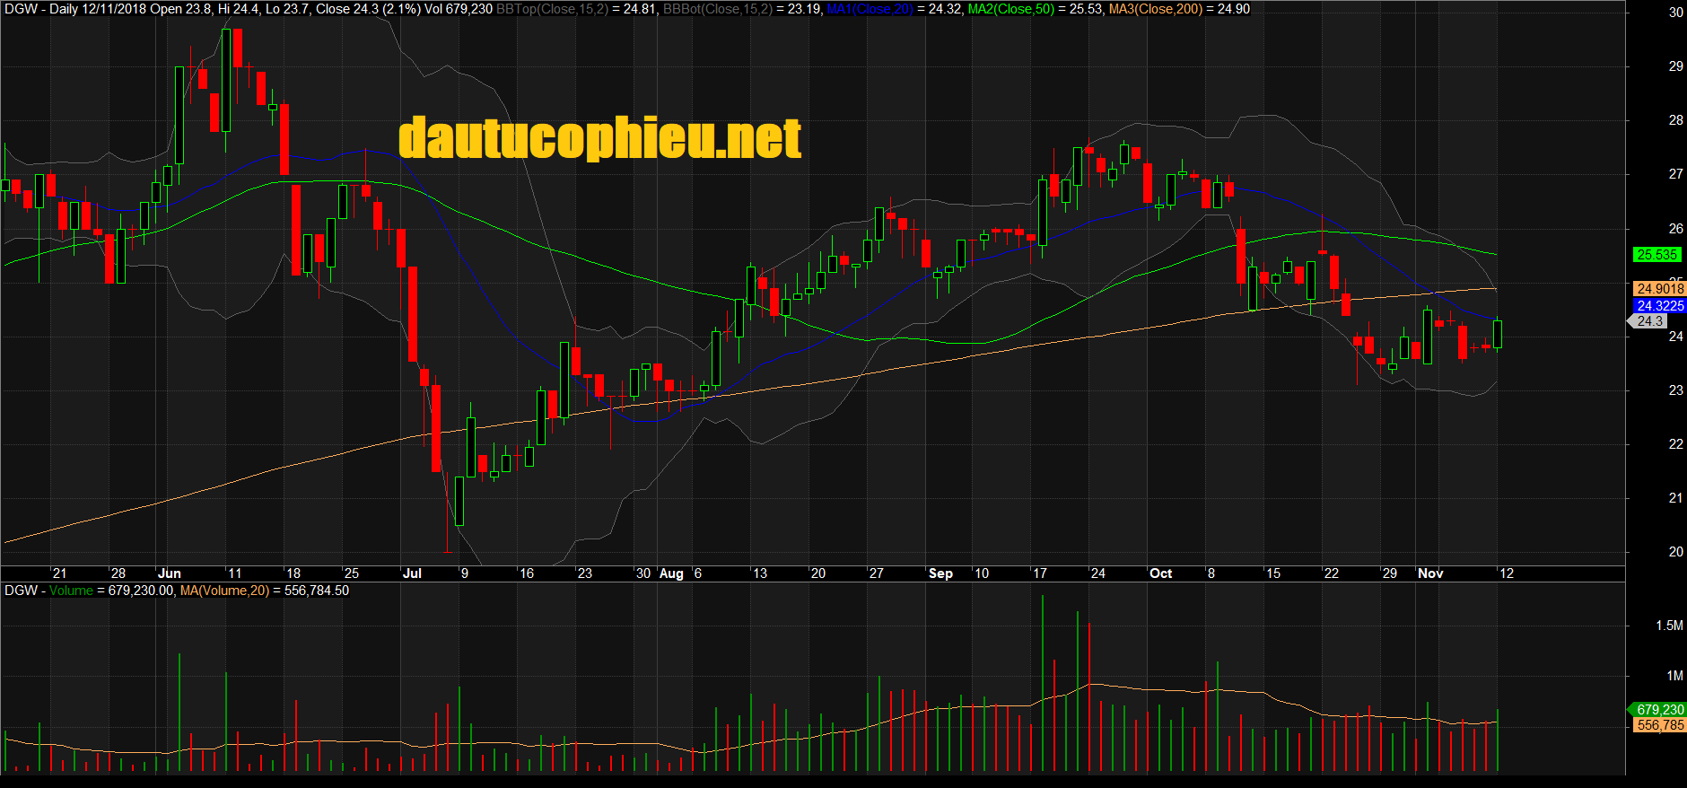The width and height of the screenshot is (1687, 788).
Task: Click the blue 24.3225 price tag
Action: coord(1659,306)
